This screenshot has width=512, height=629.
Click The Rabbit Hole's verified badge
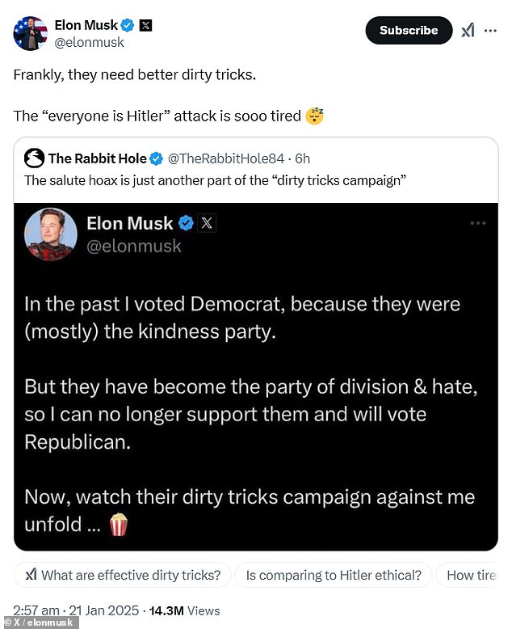tap(156, 158)
